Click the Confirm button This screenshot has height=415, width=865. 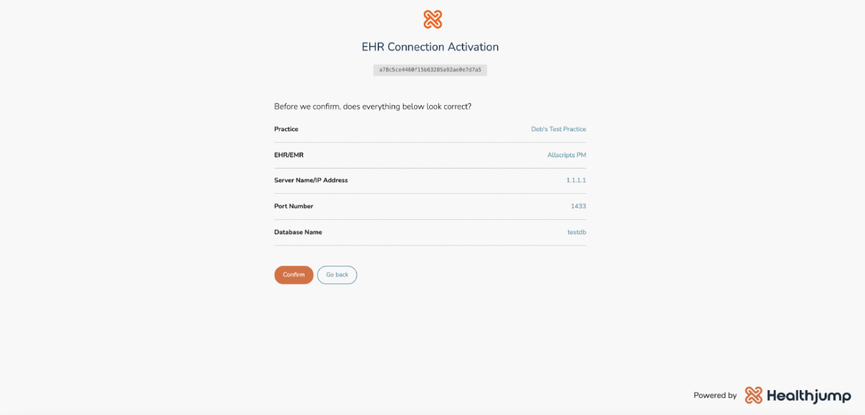(294, 275)
